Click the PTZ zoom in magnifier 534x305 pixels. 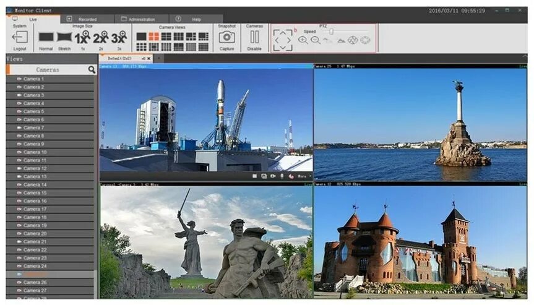tap(303, 40)
